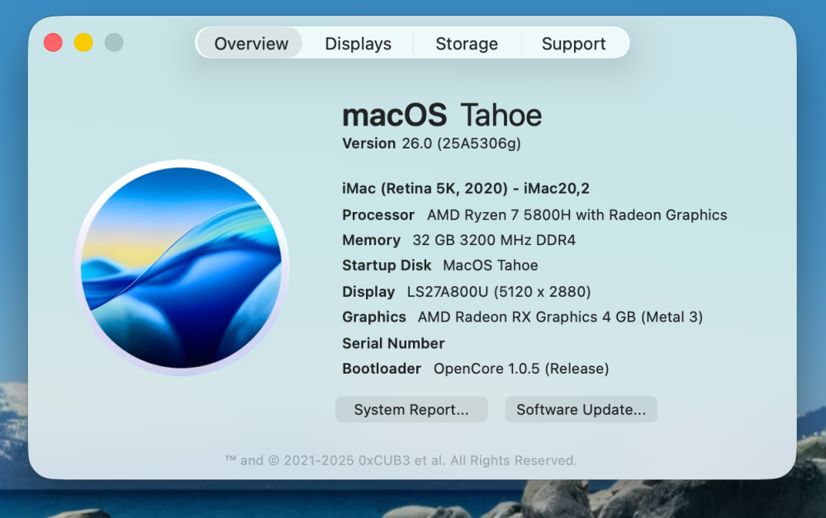The height and width of the screenshot is (518, 826).
Task: Click the 0xCUB3 copyright notice text
Action: [401, 460]
